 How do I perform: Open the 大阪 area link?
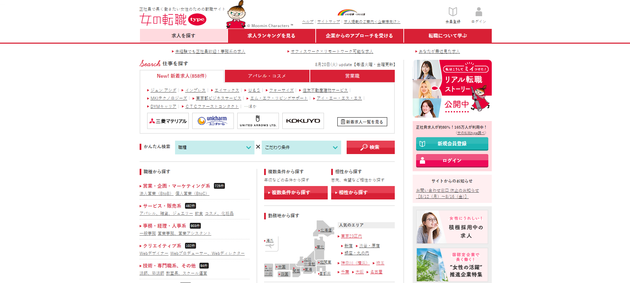tap(359, 272)
